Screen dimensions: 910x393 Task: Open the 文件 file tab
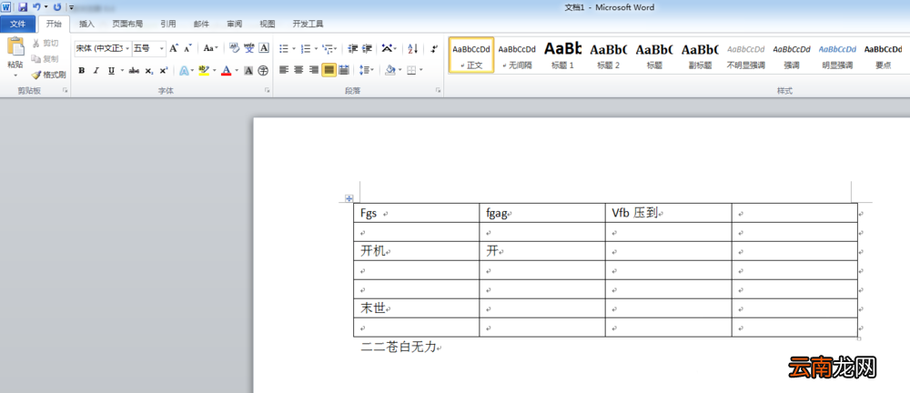[x=18, y=24]
